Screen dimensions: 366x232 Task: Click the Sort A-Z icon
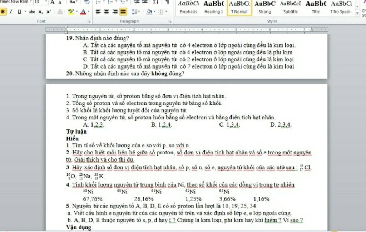tap(156, 2)
